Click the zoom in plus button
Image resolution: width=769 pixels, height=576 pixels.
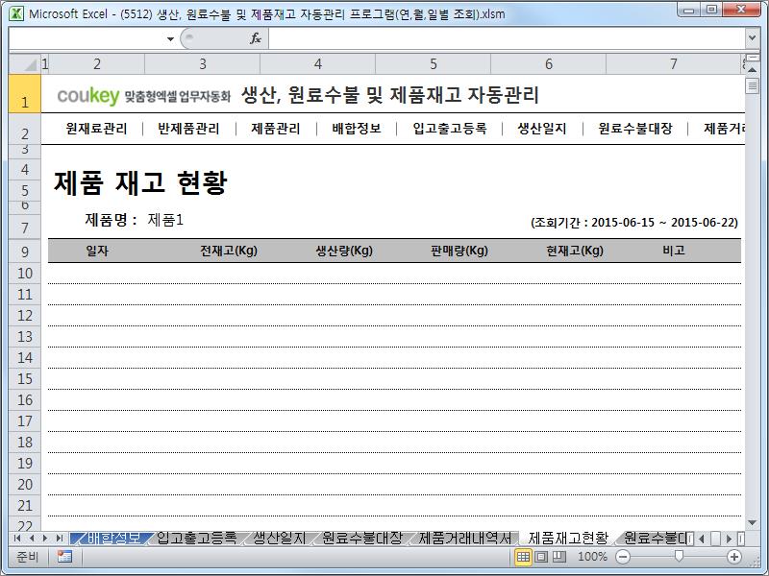click(x=734, y=557)
